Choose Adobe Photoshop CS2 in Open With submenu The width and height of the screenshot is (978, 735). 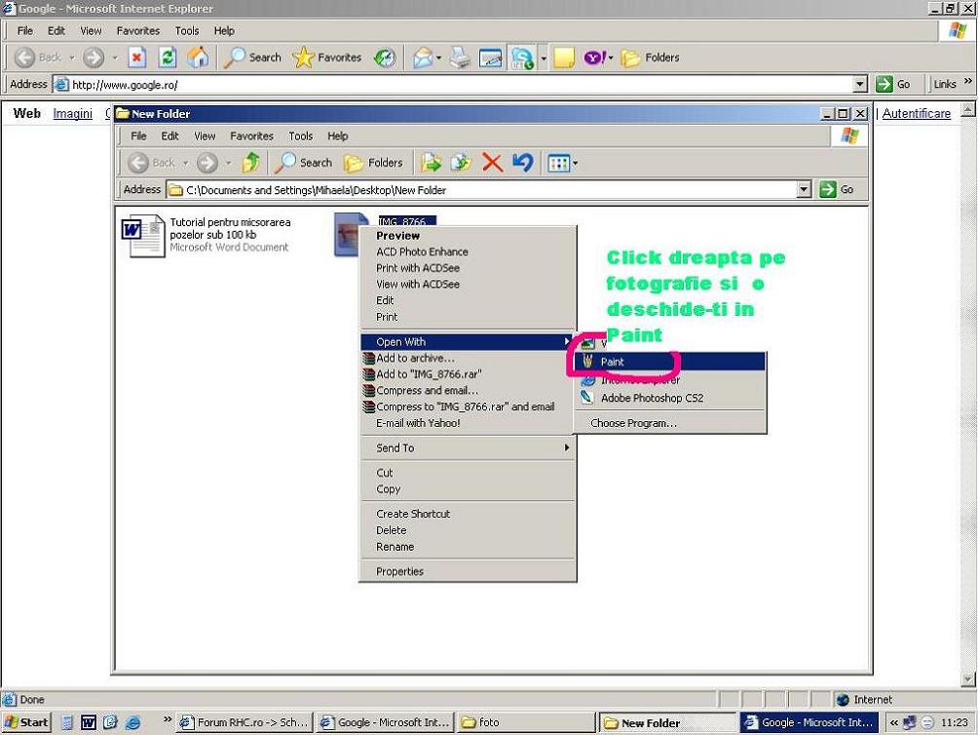[x=669, y=398]
